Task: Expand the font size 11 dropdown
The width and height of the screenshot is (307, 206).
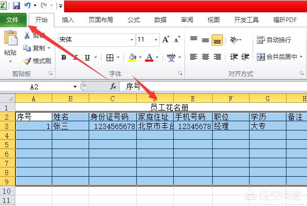Action: click(x=156, y=40)
